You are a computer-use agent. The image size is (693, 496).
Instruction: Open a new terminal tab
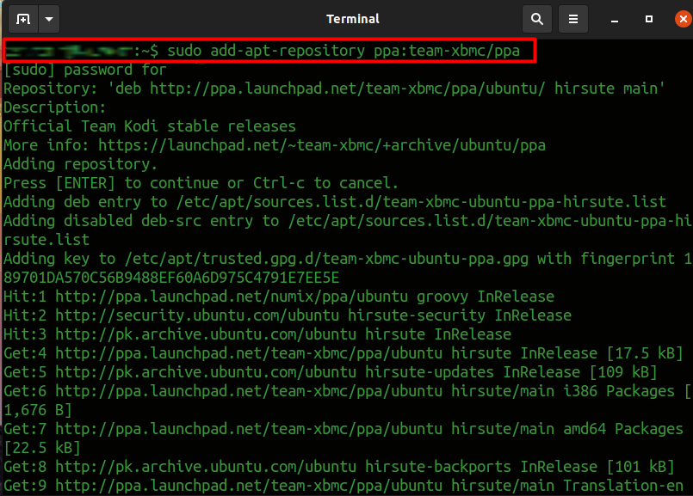[x=23, y=19]
